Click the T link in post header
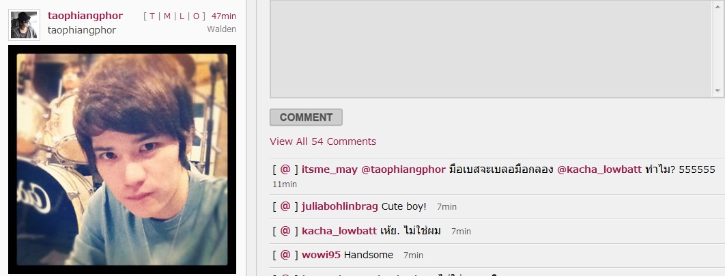Screen dimensions: 725x276 [x=152, y=16]
